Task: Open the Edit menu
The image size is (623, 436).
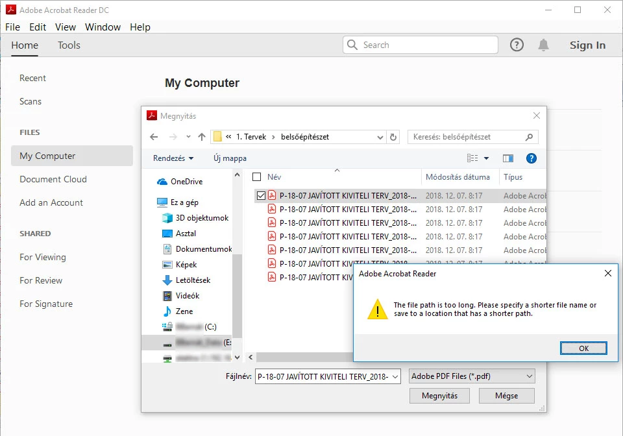Action: tap(38, 27)
